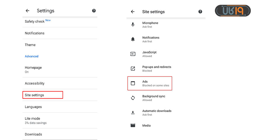
Task: Select the JavaScript icon
Action: coord(133,54)
